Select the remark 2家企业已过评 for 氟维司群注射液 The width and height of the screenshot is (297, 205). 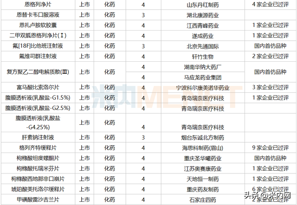coord(270,56)
